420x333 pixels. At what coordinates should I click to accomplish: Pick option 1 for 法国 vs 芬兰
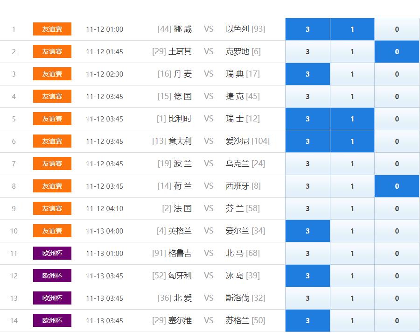tap(352, 208)
